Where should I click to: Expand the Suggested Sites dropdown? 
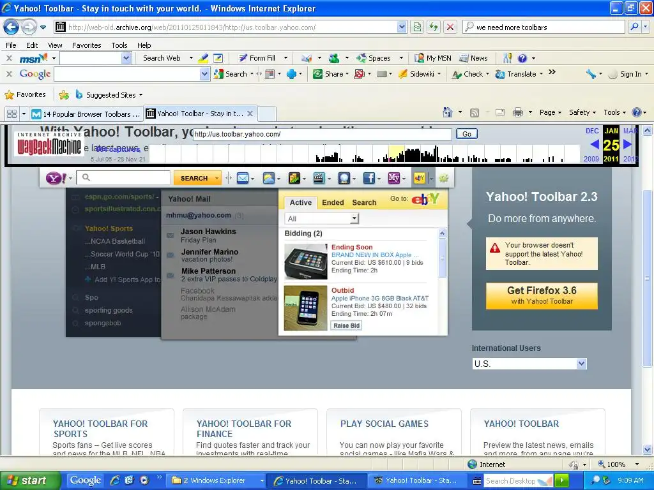pyautogui.click(x=141, y=95)
